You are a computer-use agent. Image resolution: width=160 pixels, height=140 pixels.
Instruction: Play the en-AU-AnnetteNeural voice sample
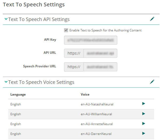[x=144, y=123]
